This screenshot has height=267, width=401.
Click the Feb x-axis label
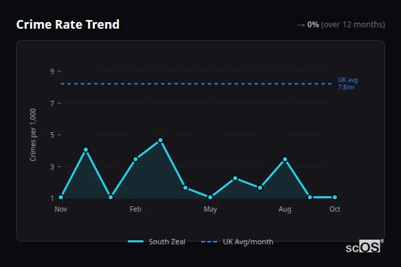[136, 209]
